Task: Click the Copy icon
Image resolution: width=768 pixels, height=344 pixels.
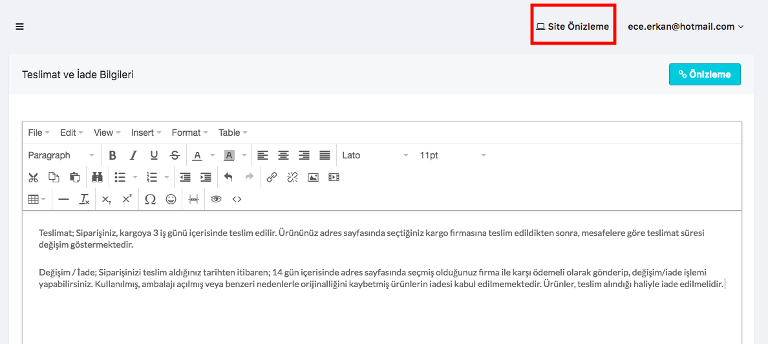Action: tap(54, 177)
